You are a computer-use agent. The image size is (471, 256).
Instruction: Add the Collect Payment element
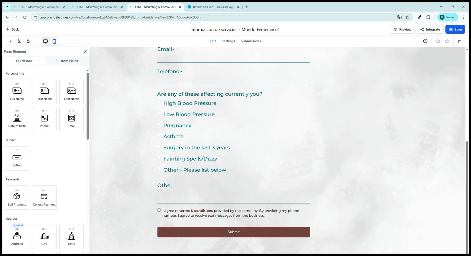point(44,198)
